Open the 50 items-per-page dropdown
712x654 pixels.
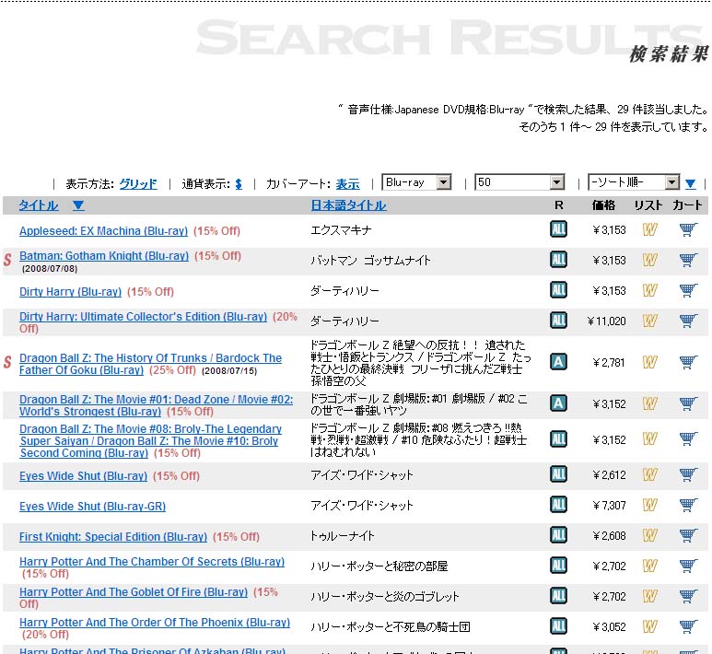pyautogui.click(x=519, y=182)
